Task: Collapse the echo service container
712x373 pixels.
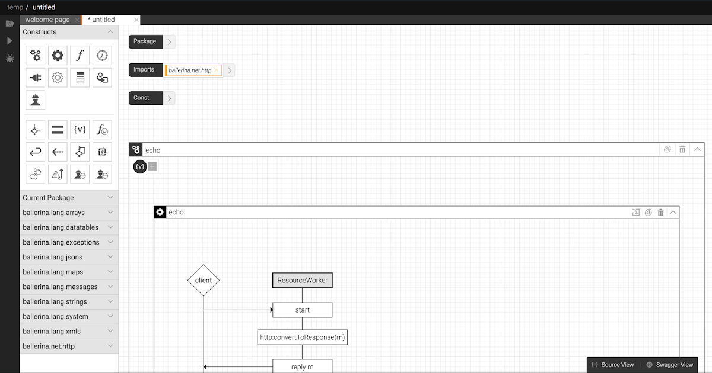Action: pyautogui.click(x=697, y=149)
